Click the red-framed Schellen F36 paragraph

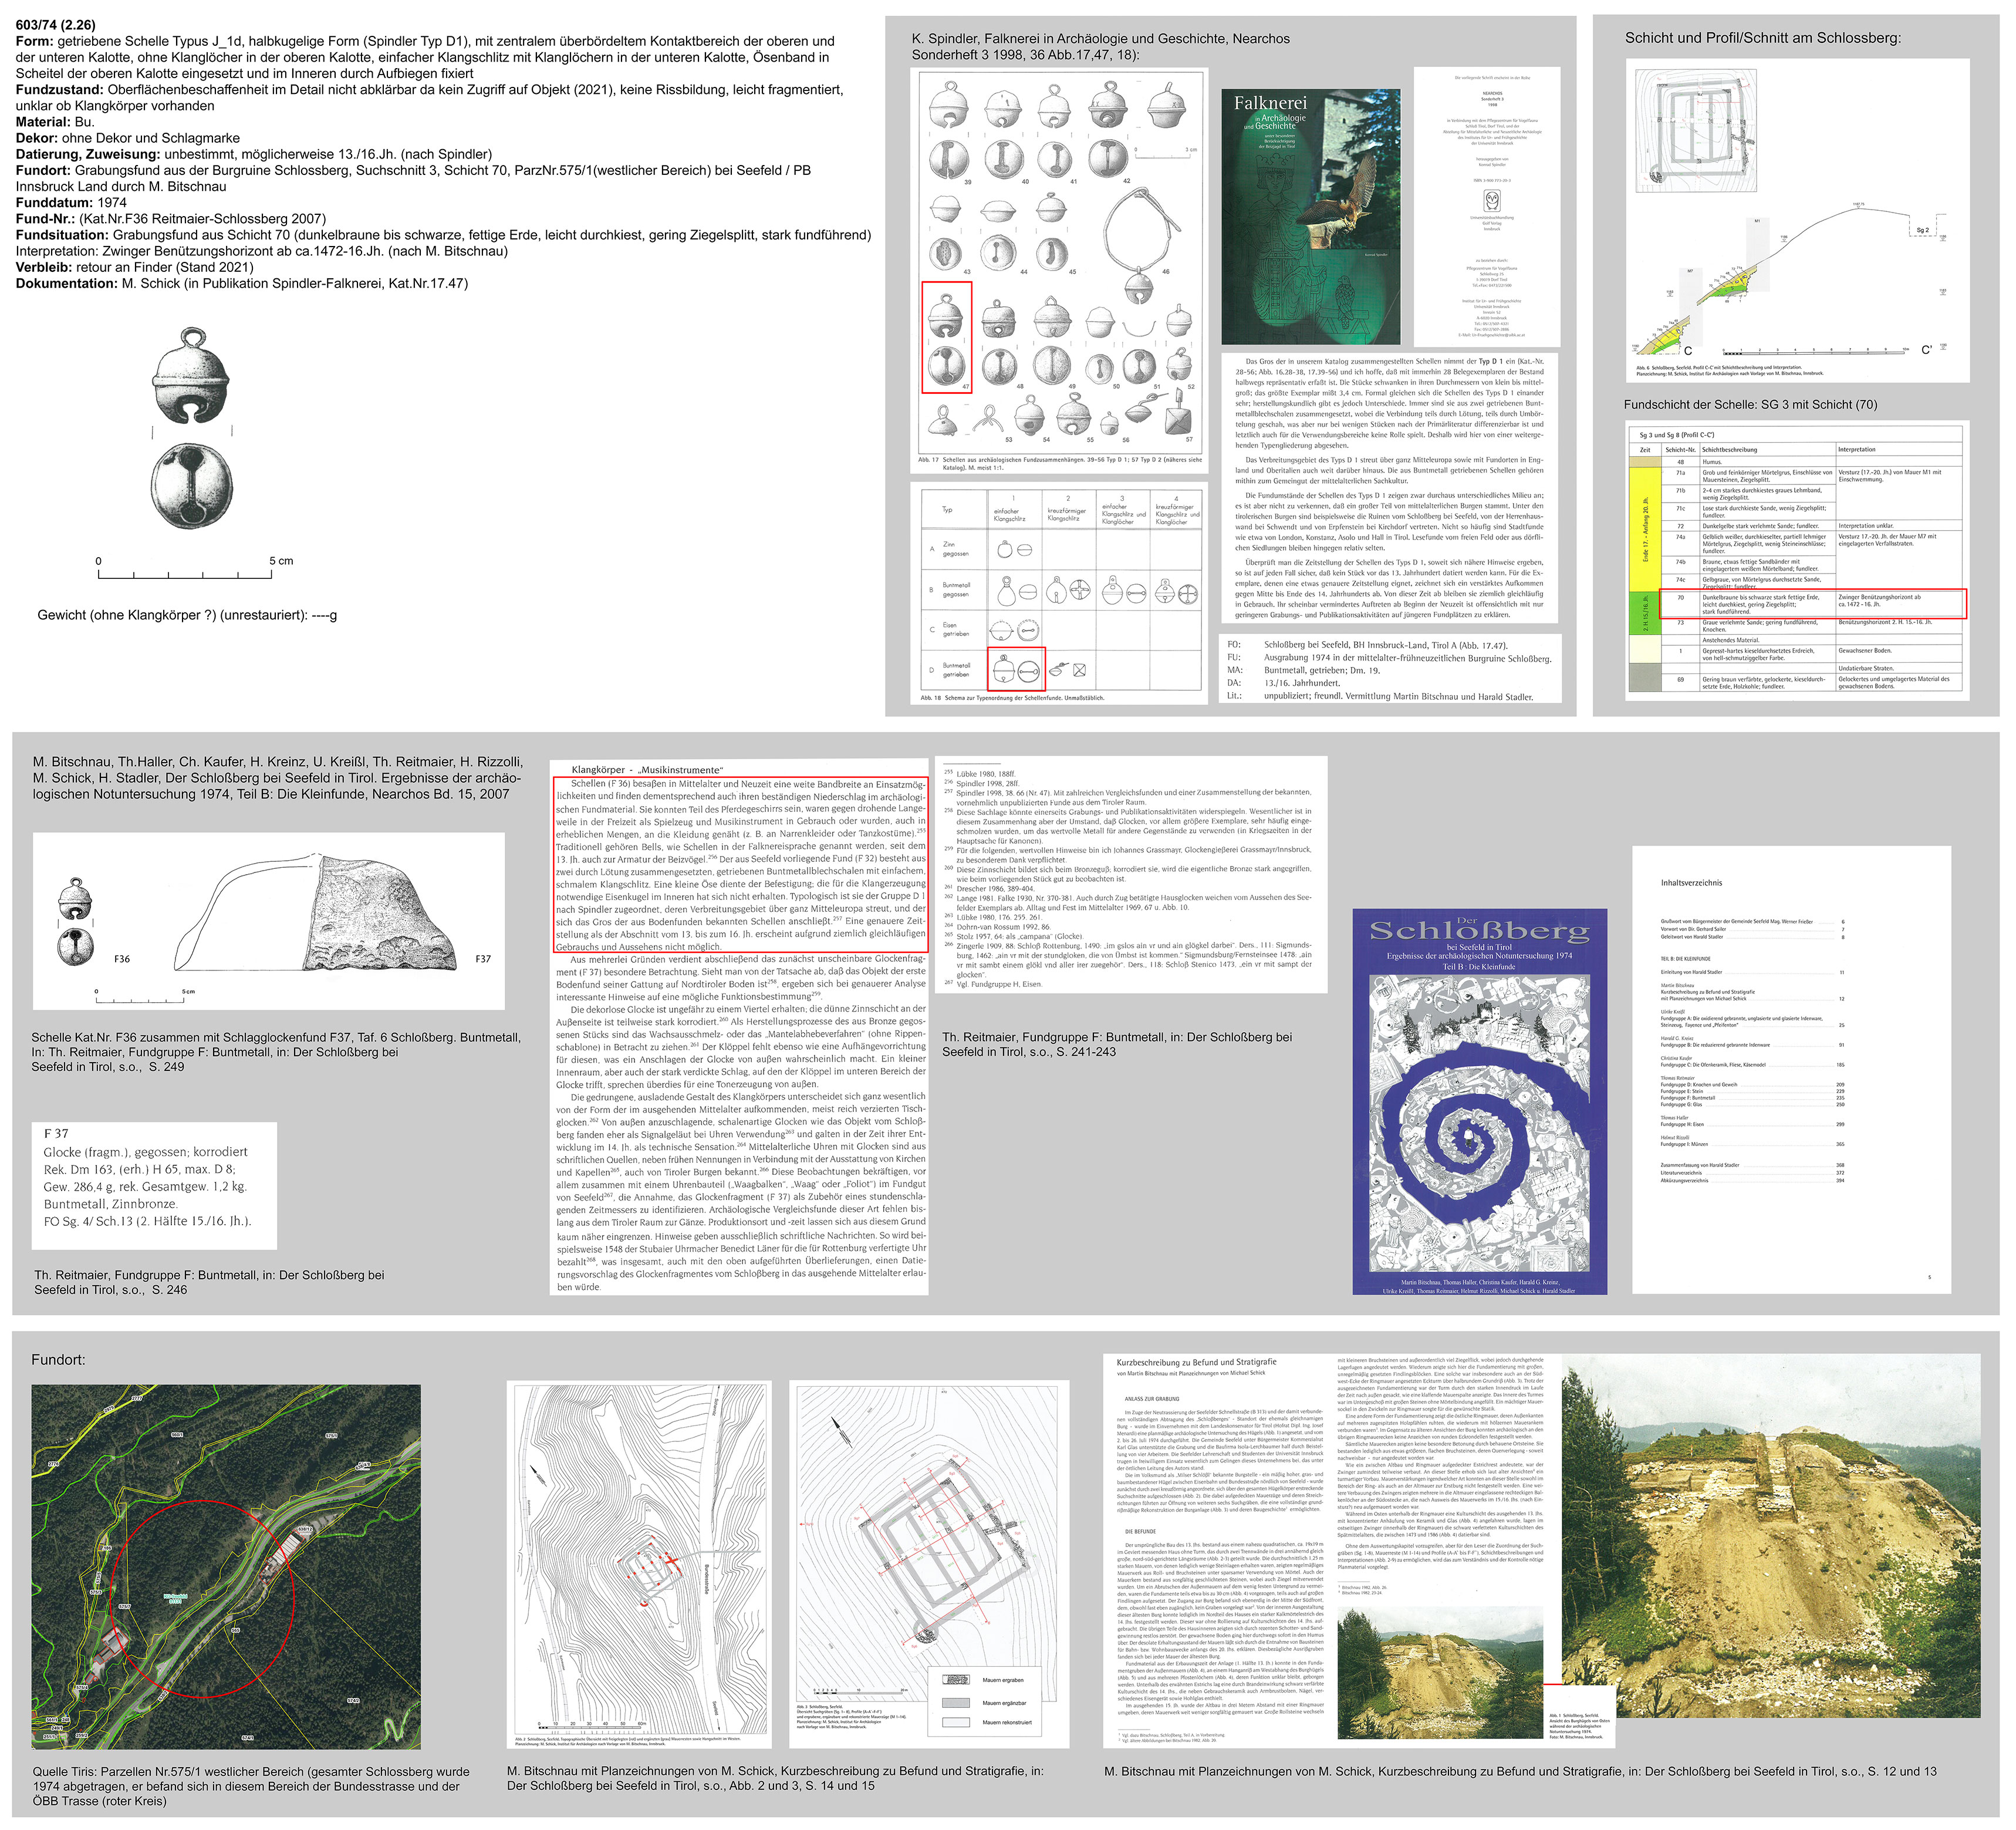point(740,864)
